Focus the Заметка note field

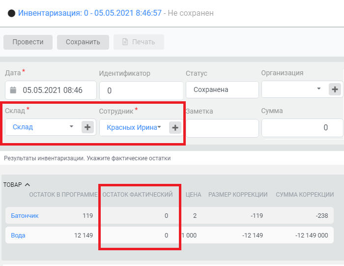(x=222, y=128)
